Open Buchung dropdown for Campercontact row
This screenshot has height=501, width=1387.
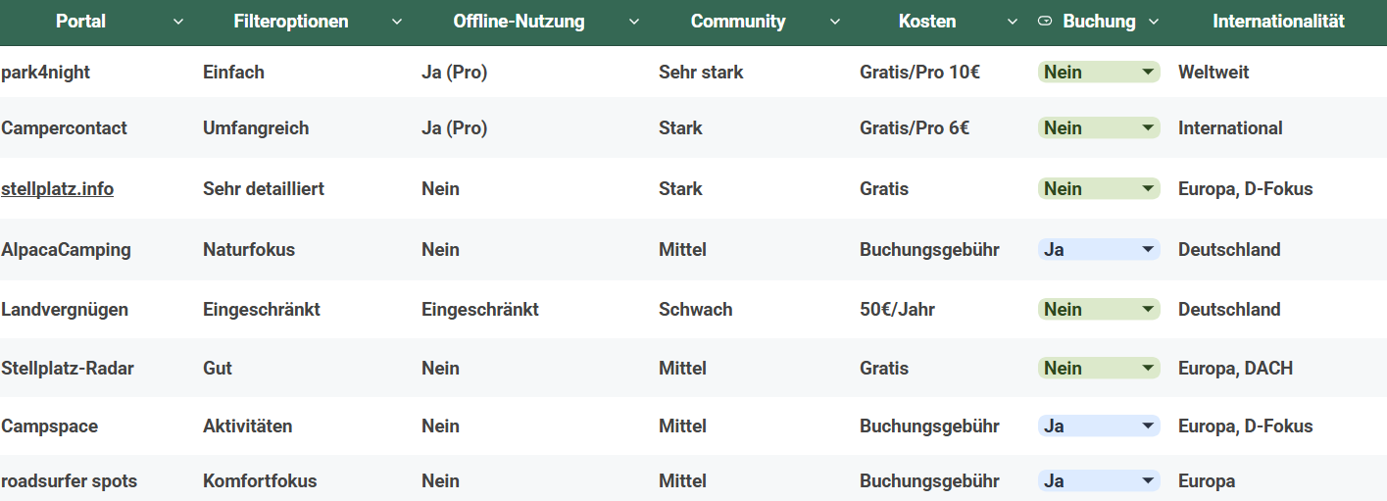click(1148, 128)
